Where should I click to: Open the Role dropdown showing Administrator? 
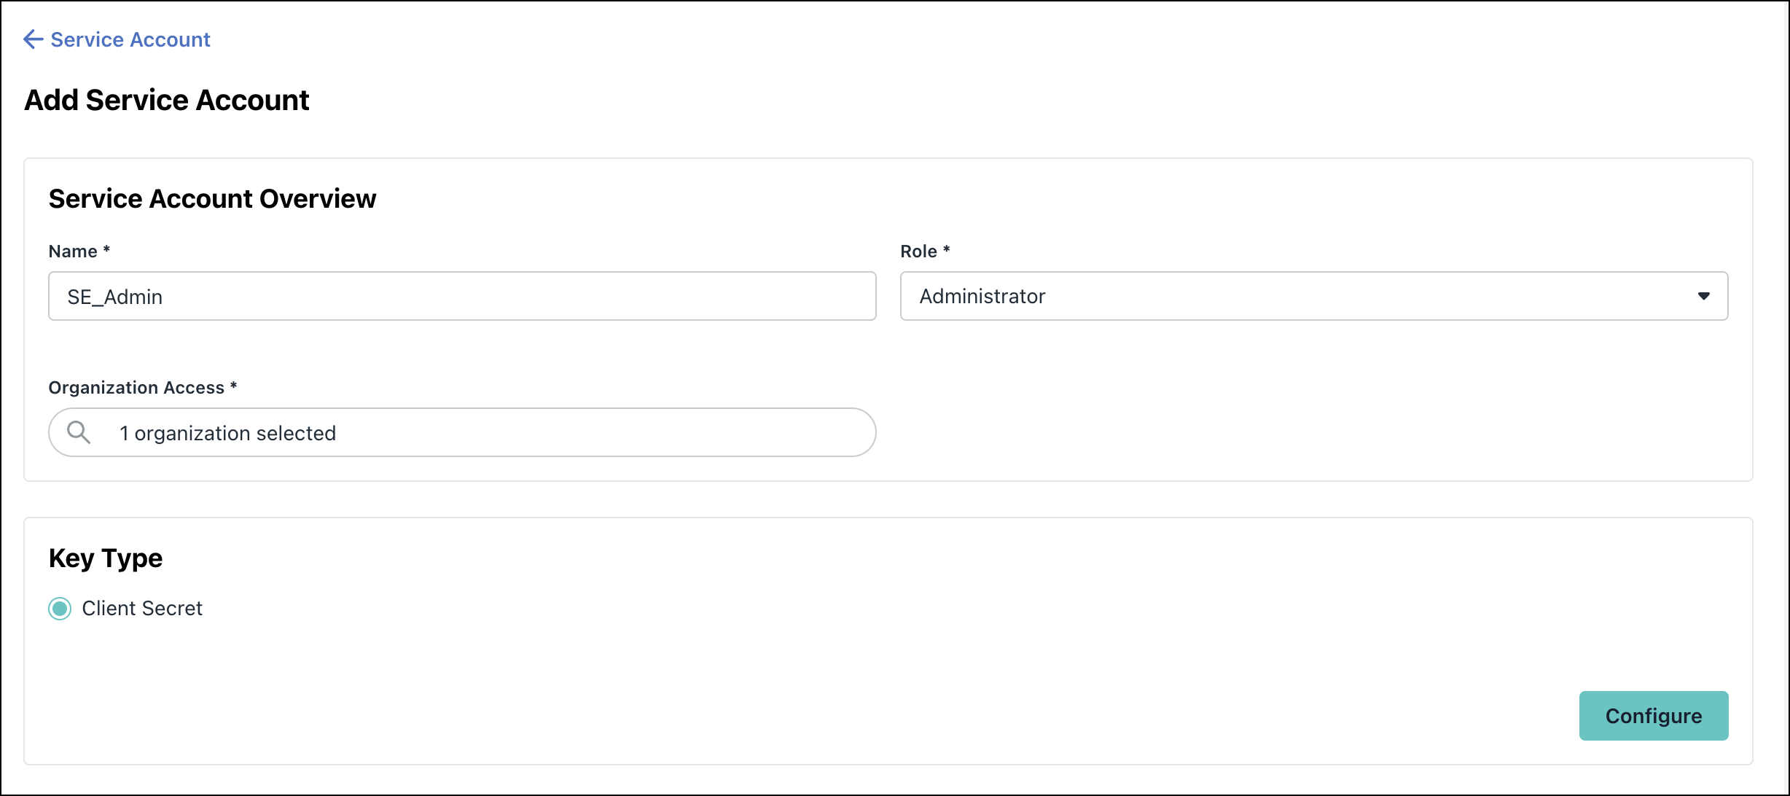tap(1313, 296)
